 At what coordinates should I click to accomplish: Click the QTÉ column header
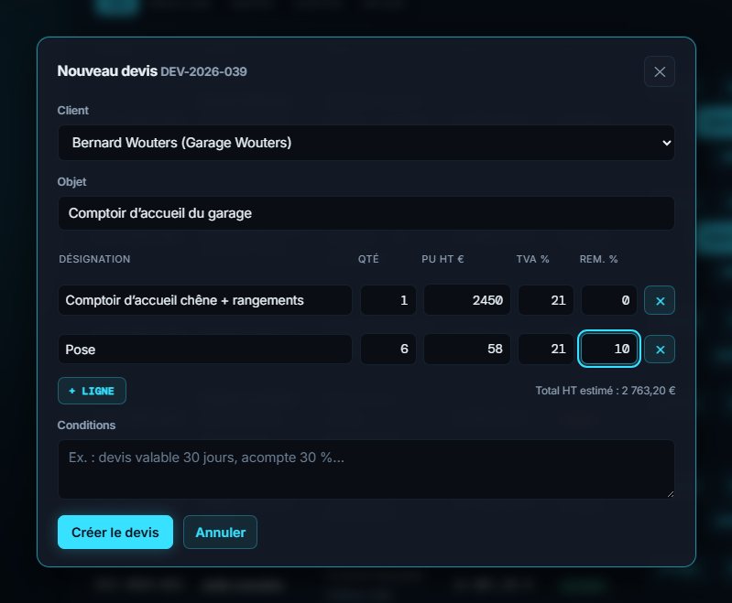[368, 259]
